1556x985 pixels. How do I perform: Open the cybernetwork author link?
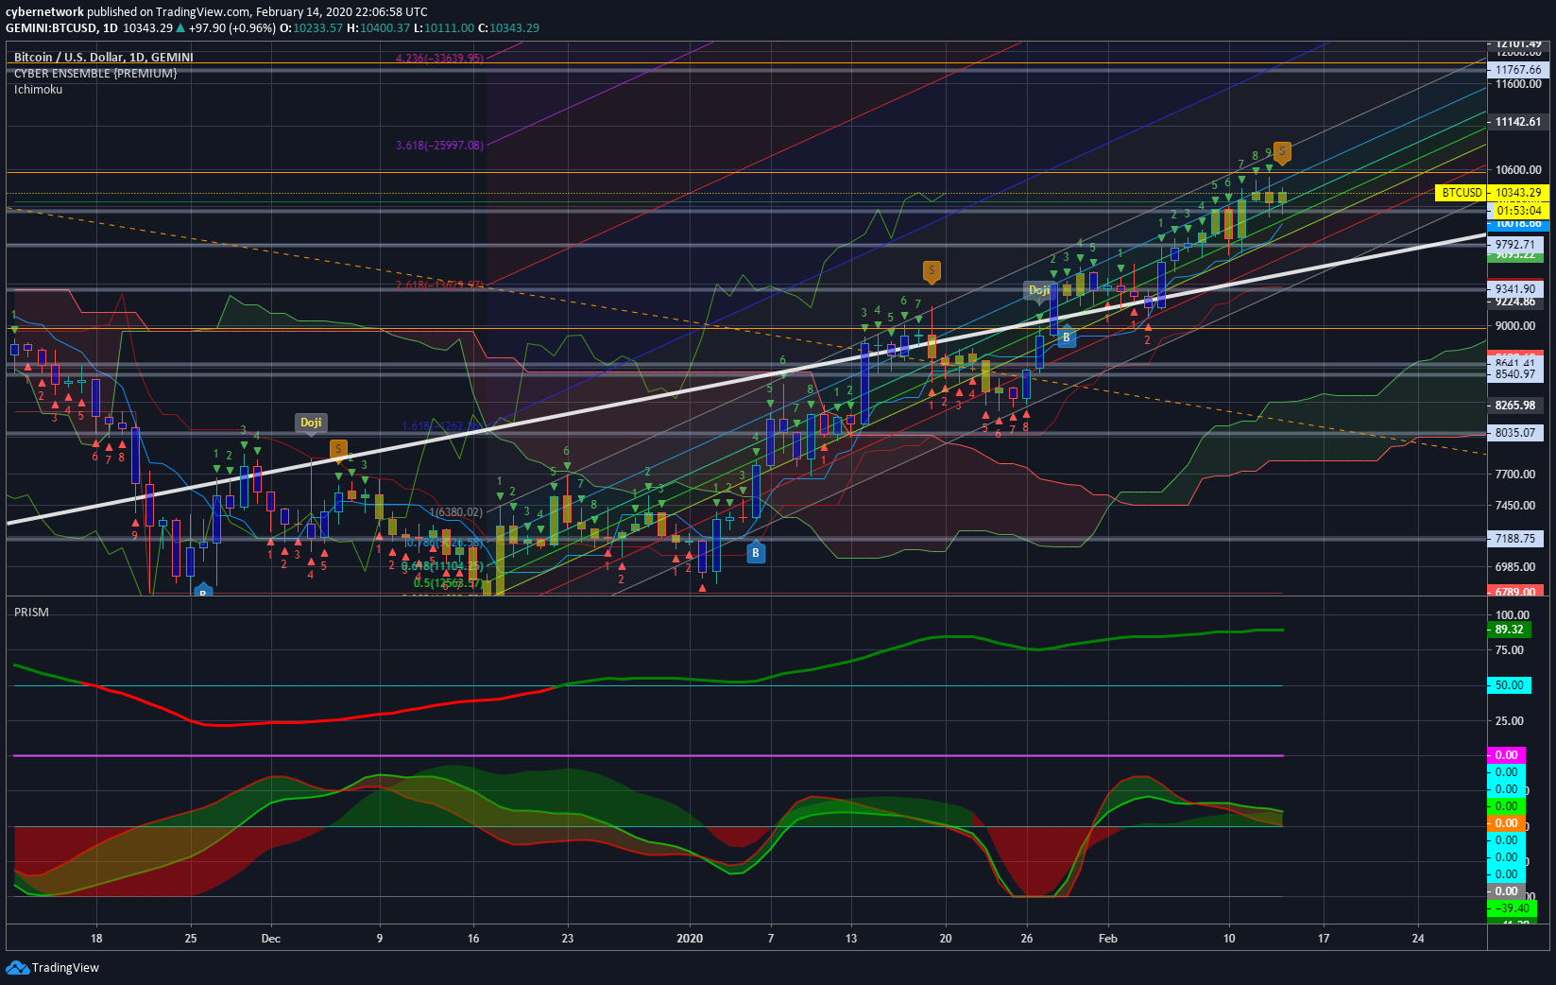coord(44,12)
